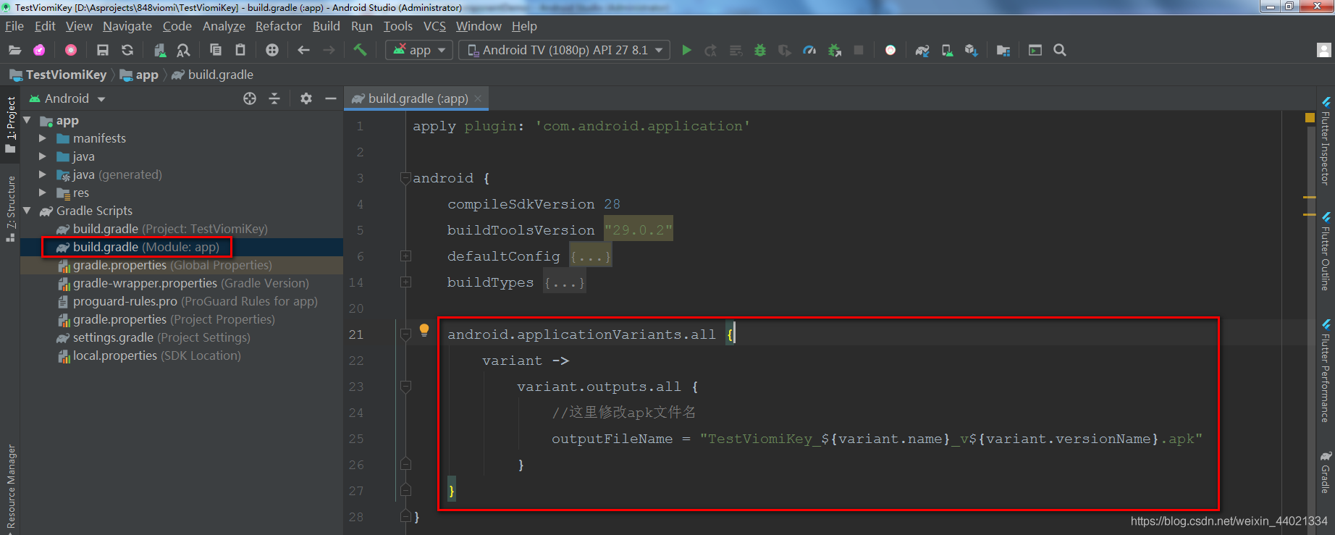Build project with the green hammer icon
The height and width of the screenshot is (535, 1335).
(x=360, y=50)
